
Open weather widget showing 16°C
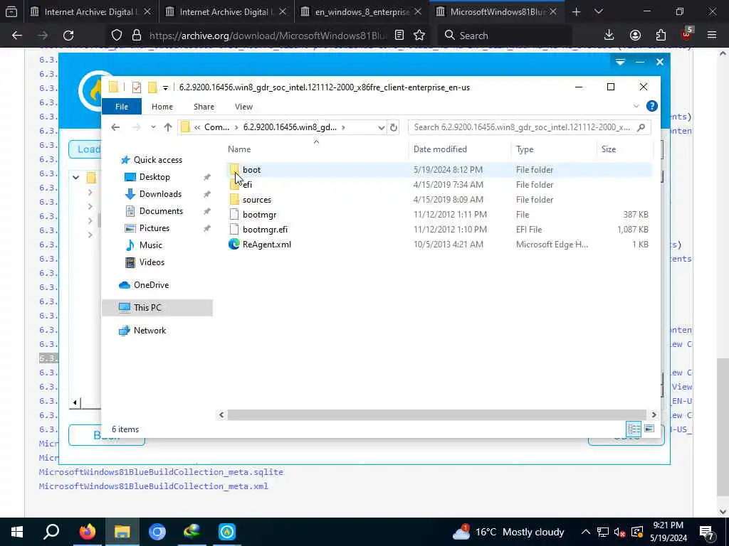508,532
